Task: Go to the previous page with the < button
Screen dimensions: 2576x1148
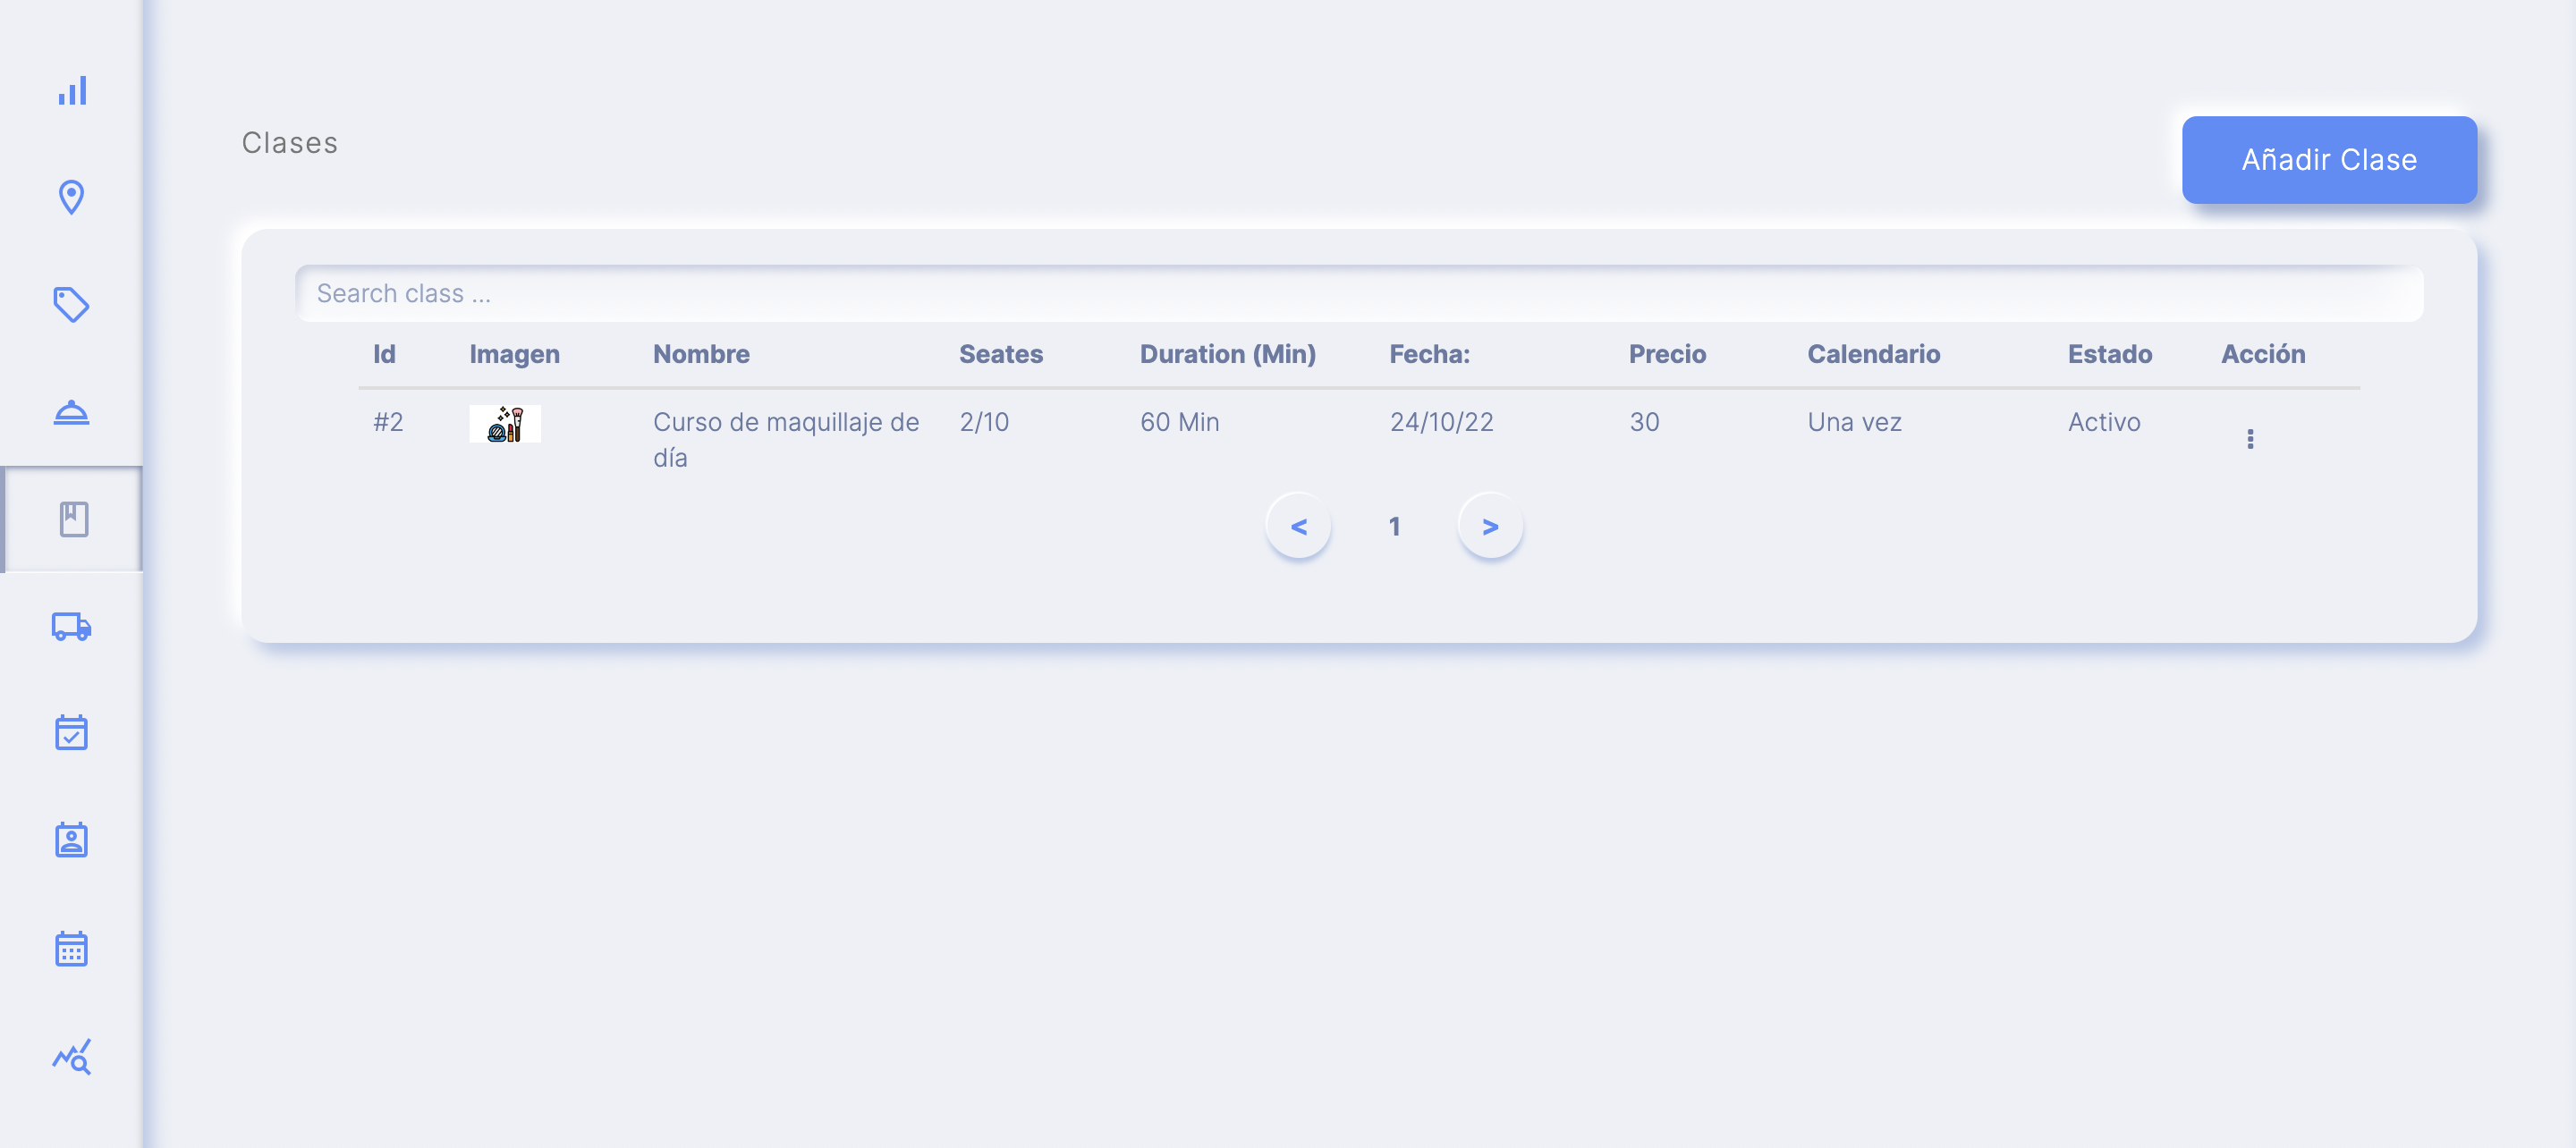Action: 1298,526
